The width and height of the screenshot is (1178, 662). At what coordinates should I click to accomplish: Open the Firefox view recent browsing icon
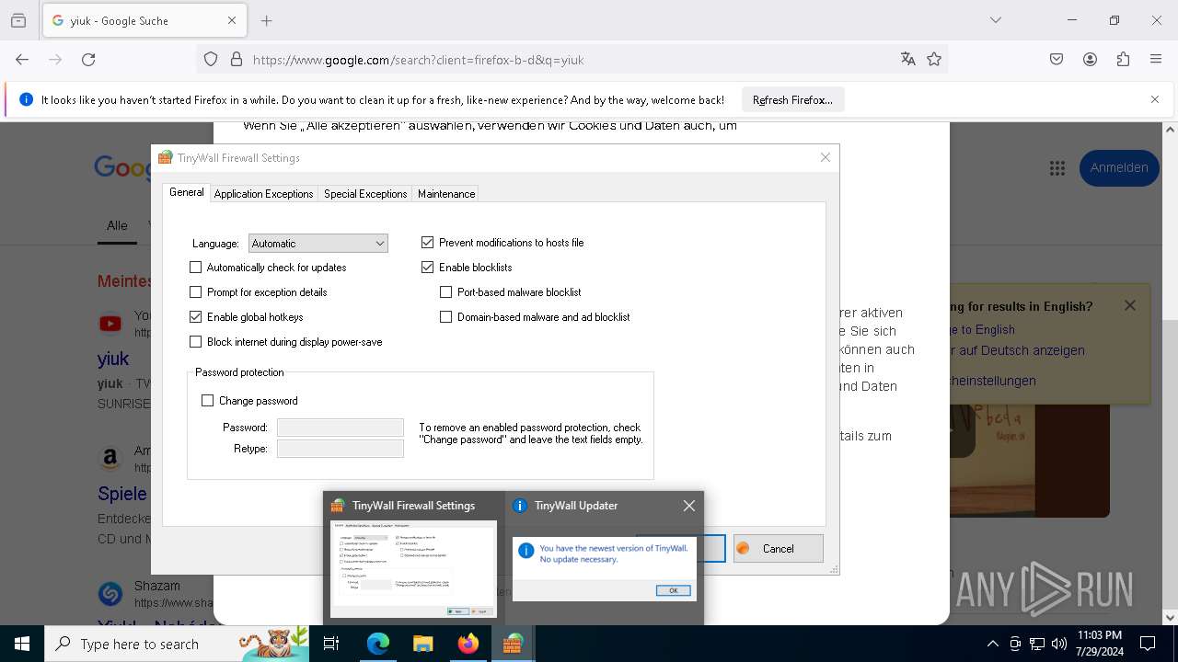coord(18,20)
